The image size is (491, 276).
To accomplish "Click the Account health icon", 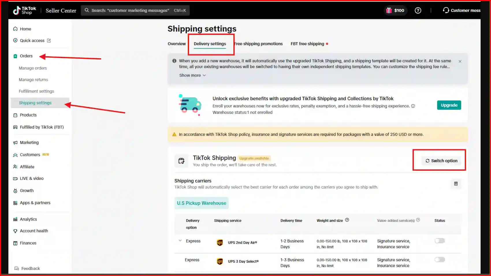I will pyautogui.click(x=15, y=231).
